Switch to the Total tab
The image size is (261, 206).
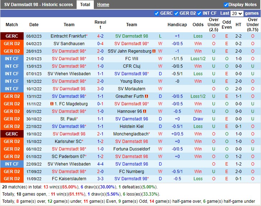(x=85, y=5)
